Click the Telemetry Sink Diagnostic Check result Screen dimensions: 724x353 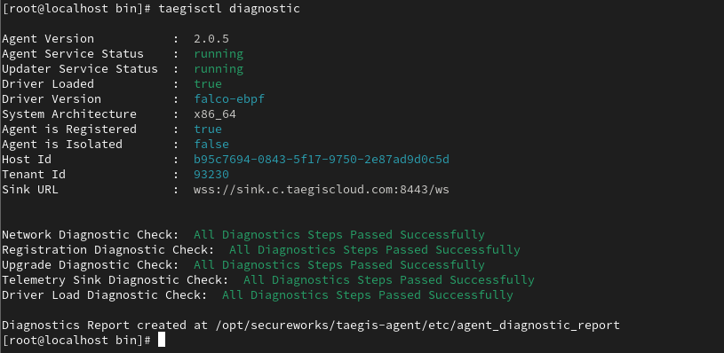(389, 280)
